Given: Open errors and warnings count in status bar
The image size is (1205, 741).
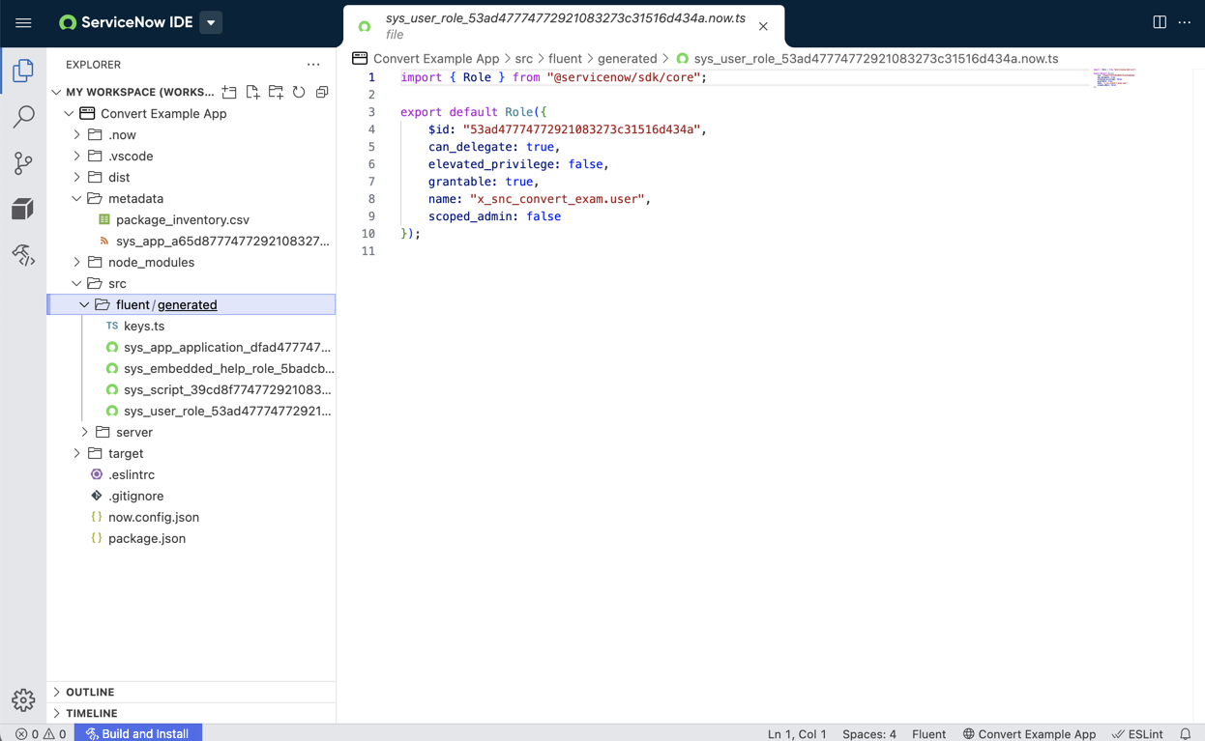Looking at the screenshot, I should 41,733.
